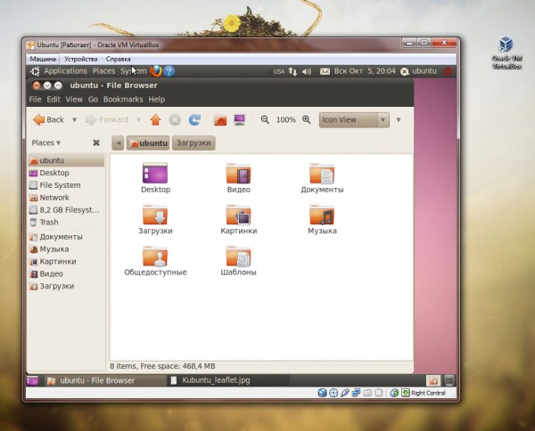Open the Places sidebar selector dropdown
The height and width of the screenshot is (431, 535).
pos(46,142)
